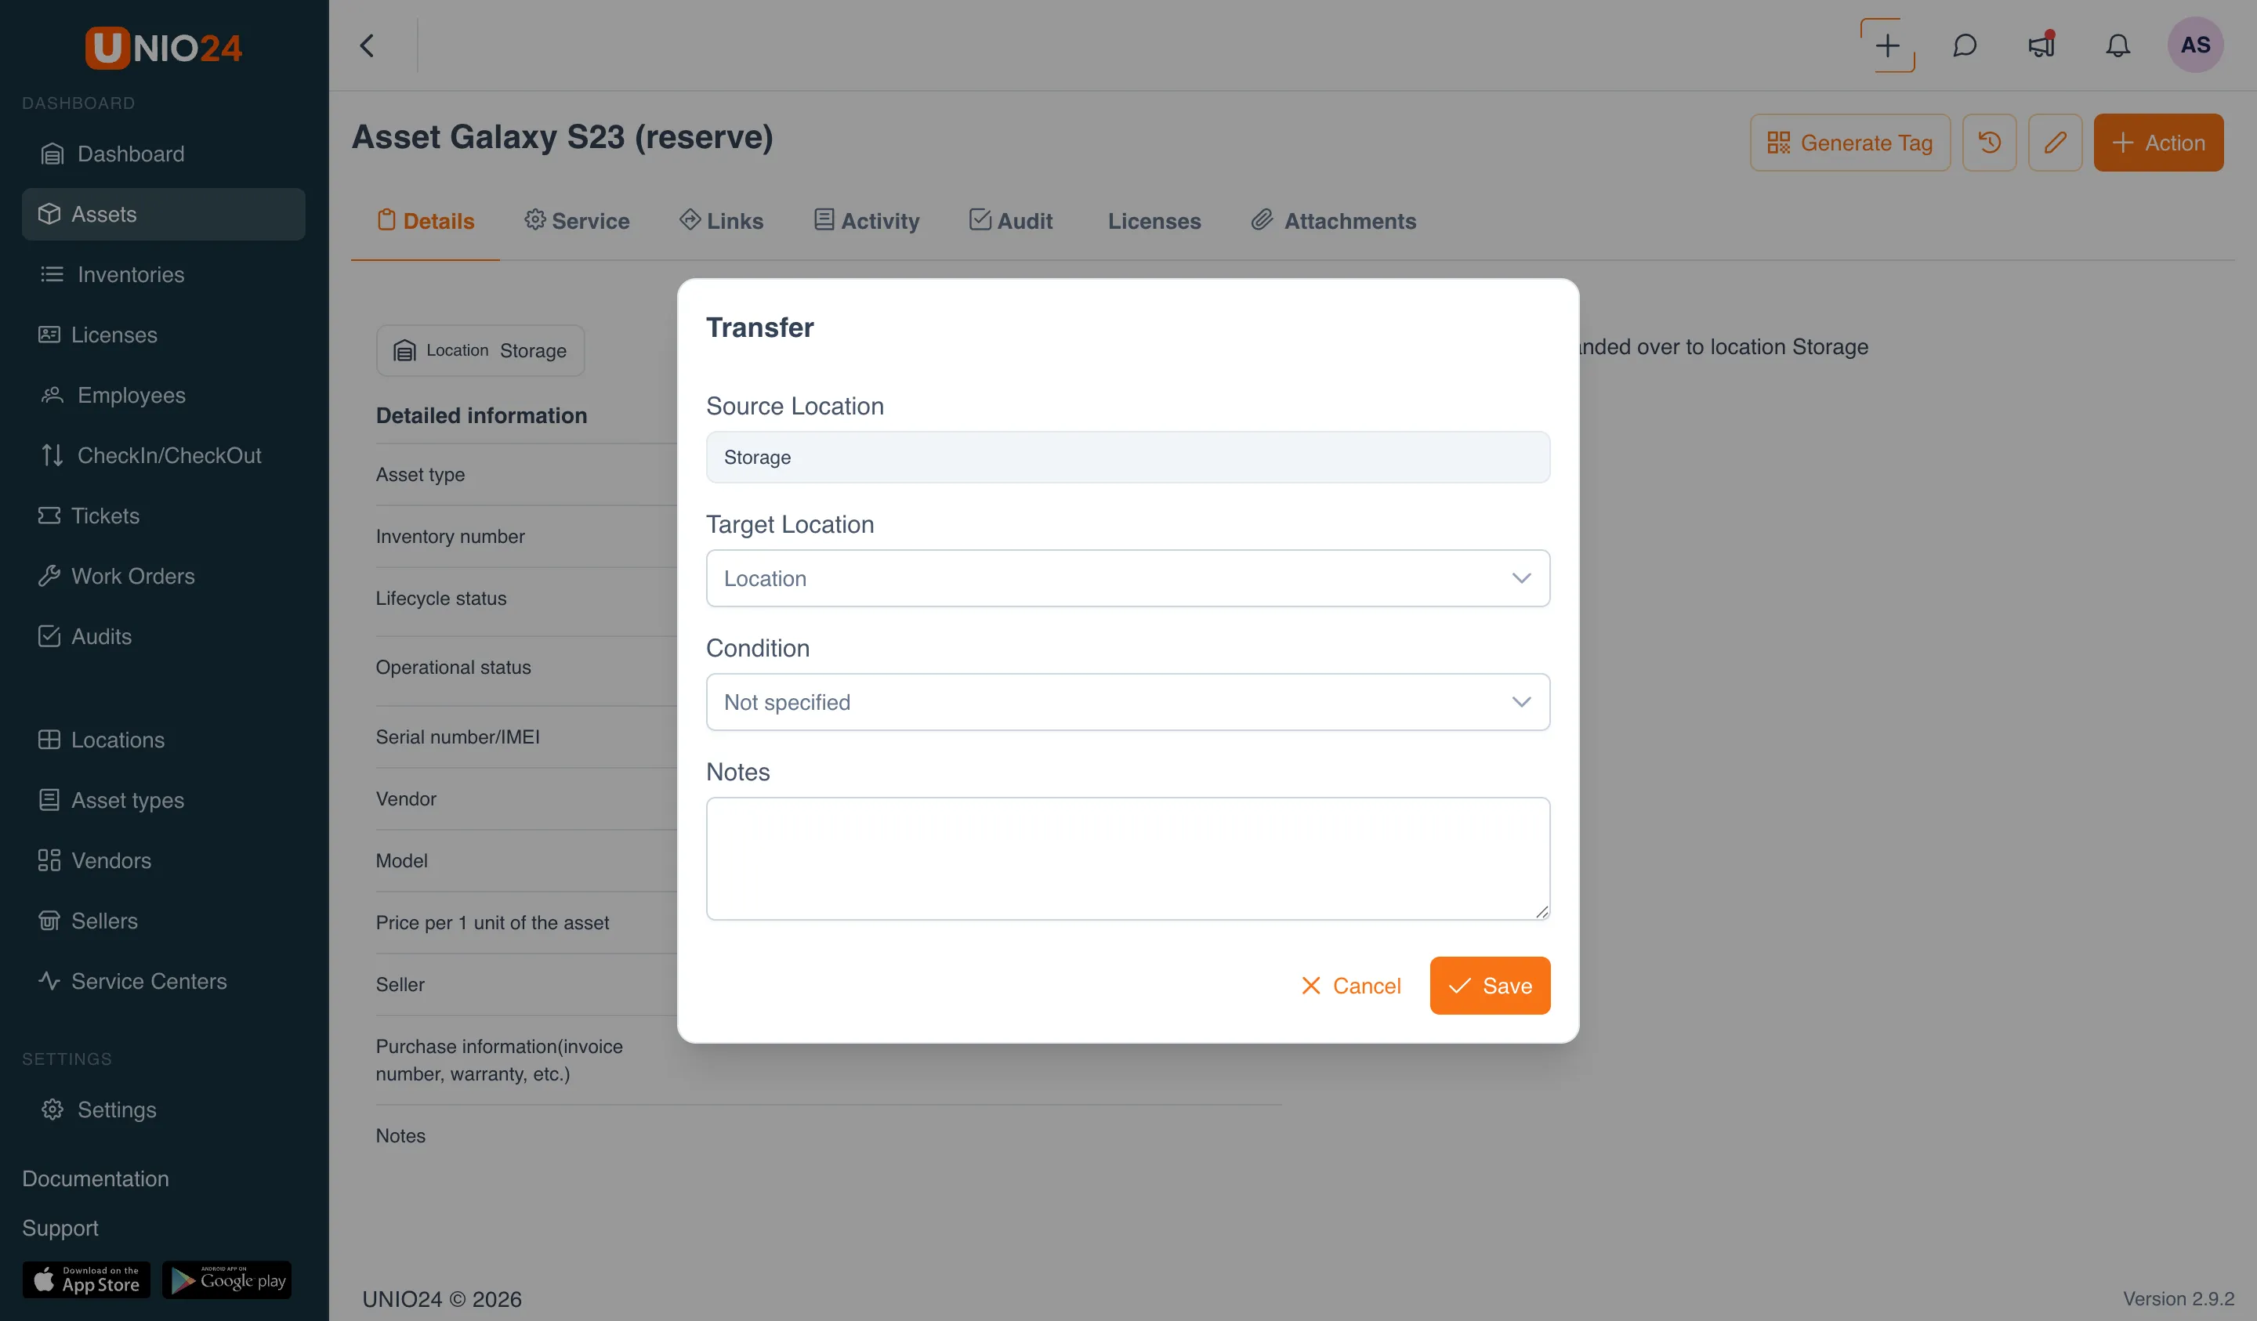Click the Operational status row label

(x=453, y=668)
